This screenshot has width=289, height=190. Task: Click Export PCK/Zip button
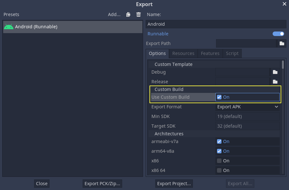coord(102,183)
